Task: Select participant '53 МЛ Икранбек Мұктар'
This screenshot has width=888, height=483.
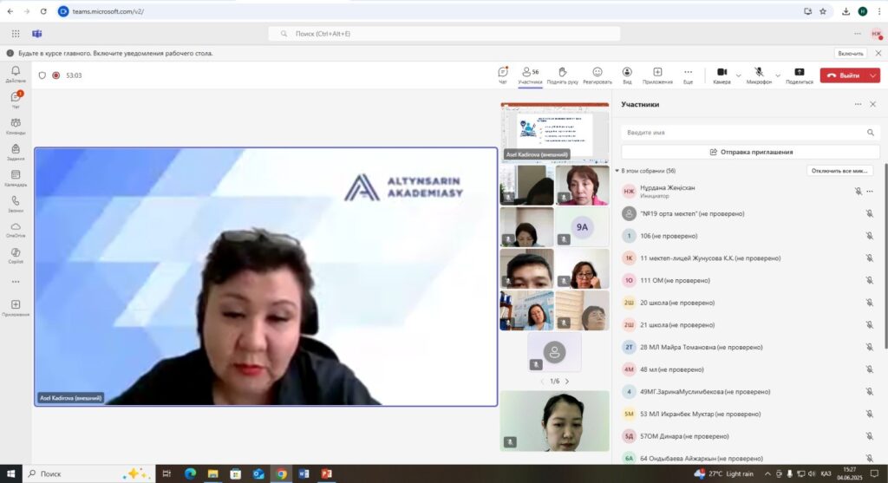Action: tap(750, 414)
